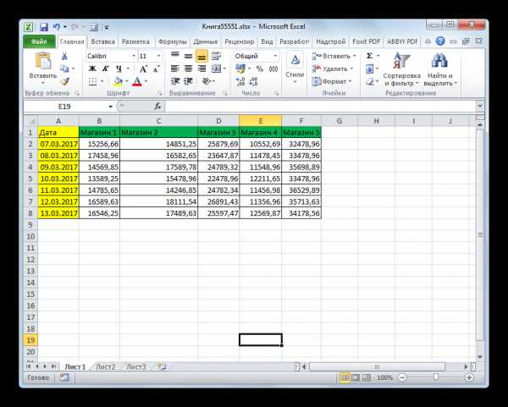This screenshot has height=407, width=508.
Task: Click Merge and Center icon
Action: click(216, 69)
